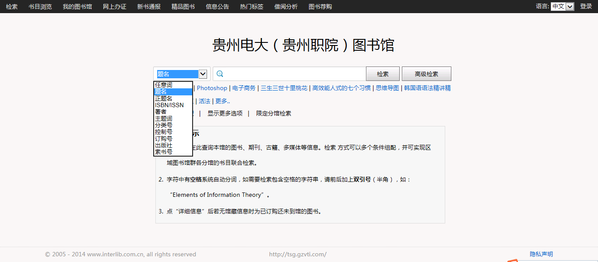Click 显示更多选项 to show more options

[225, 114]
